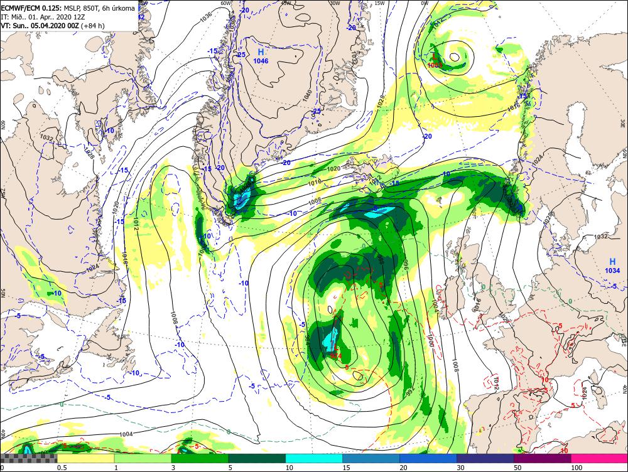Click the '45W' longitude label at top
This screenshot has height=472, width=628.
click(286, 3)
